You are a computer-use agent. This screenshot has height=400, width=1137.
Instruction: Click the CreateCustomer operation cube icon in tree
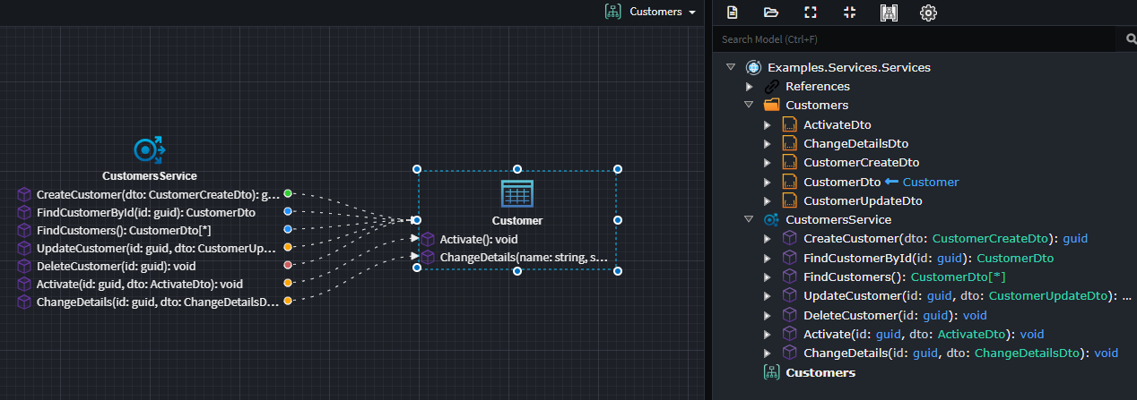(789, 239)
